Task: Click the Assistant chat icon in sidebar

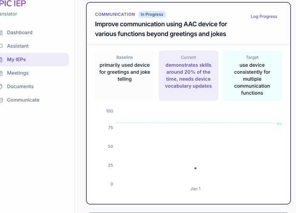Action: click(1, 46)
